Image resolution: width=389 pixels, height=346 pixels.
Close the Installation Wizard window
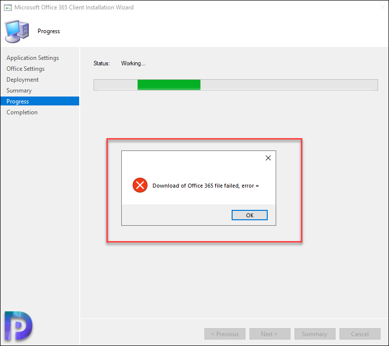[382, 7]
